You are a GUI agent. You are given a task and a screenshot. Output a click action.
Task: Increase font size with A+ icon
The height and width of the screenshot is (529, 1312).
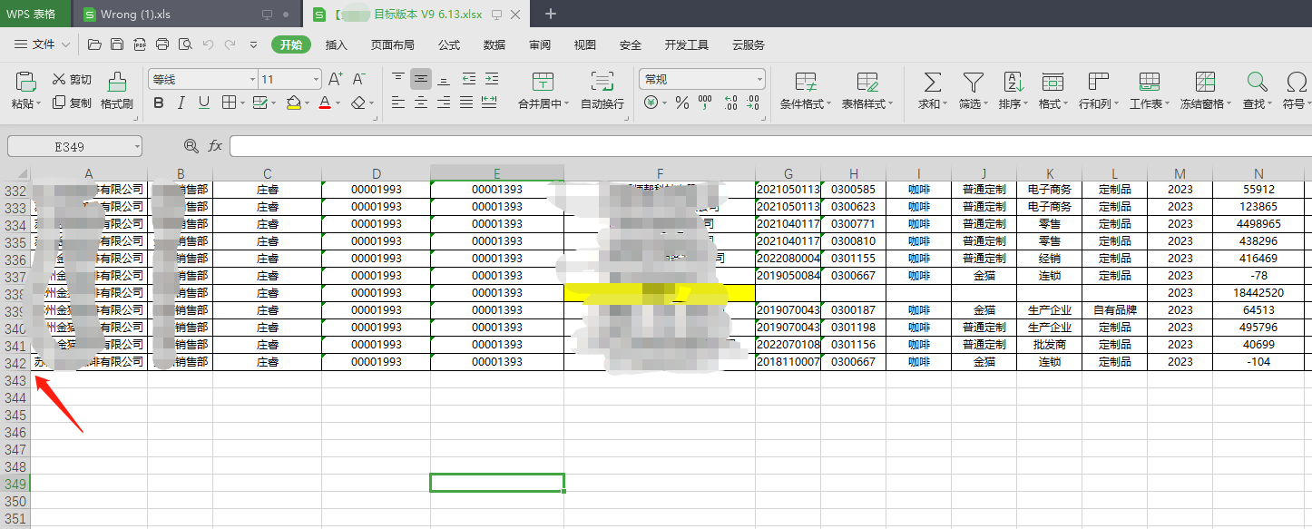coord(335,79)
